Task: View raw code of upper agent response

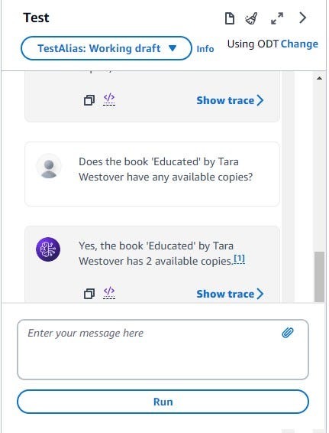Action: pos(109,99)
